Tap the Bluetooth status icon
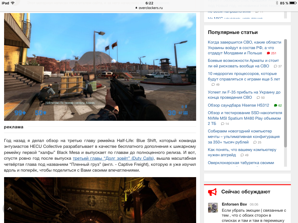298x223 pixels. click(277, 3)
